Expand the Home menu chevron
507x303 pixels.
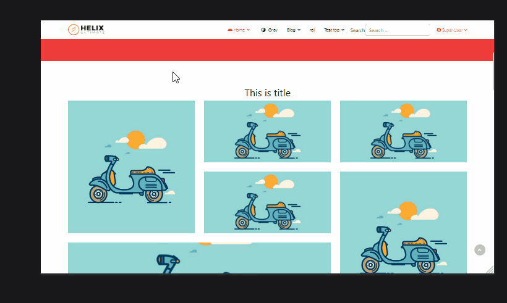249,30
